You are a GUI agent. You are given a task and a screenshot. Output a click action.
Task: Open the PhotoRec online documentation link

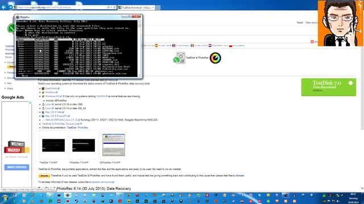[x=83, y=127]
